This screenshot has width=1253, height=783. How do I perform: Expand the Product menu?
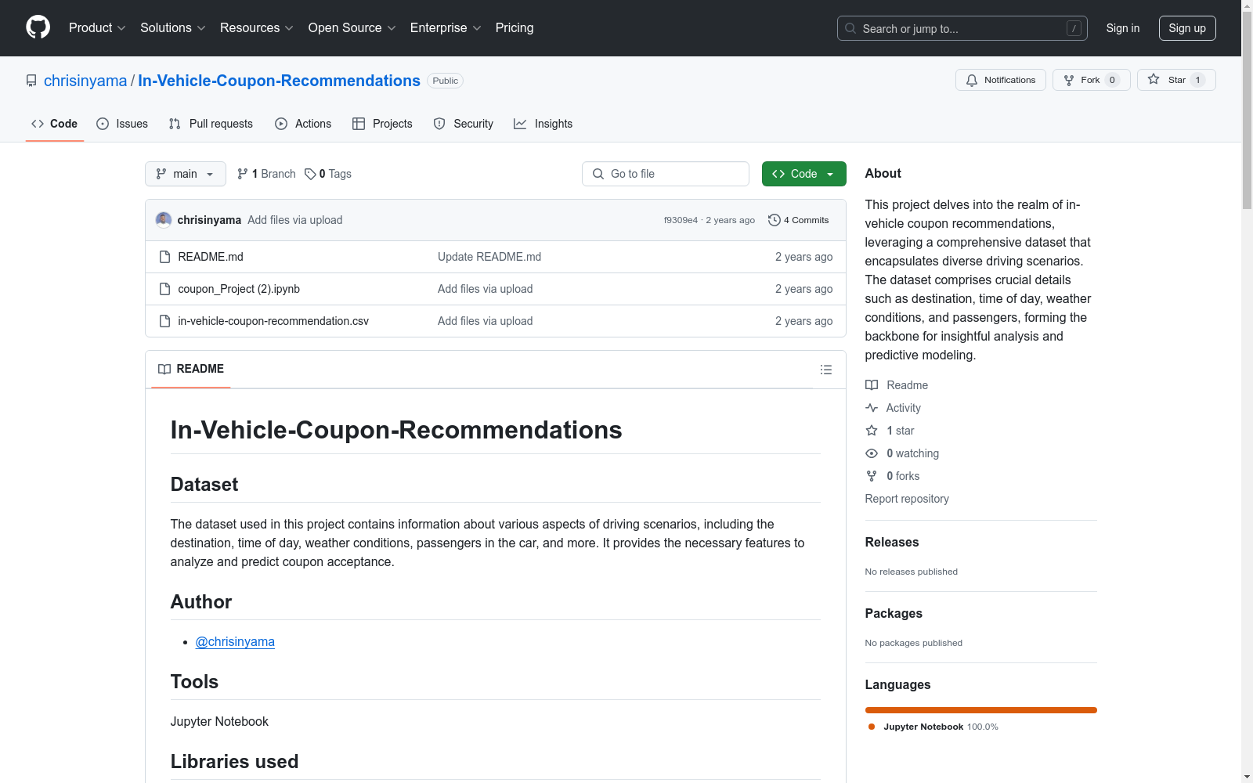pos(97,28)
